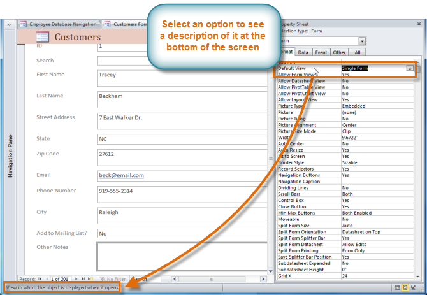
Task: Click the No Filter button
Action: coord(113,279)
